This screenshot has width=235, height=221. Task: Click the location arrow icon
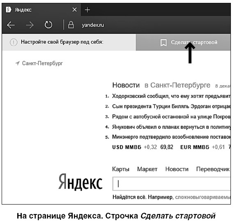[18, 63]
